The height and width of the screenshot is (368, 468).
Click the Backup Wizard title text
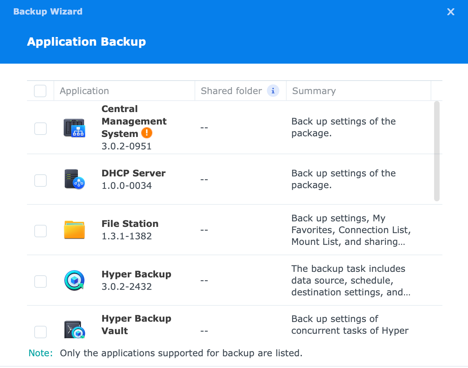(x=48, y=11)
